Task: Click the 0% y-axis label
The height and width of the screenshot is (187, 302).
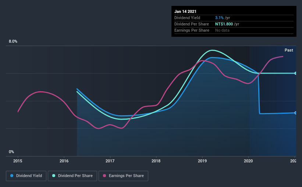Action: [11, 152]
